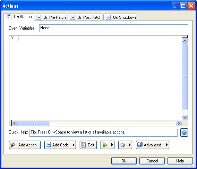Close the Actions dialog window

tap(191, 6)
